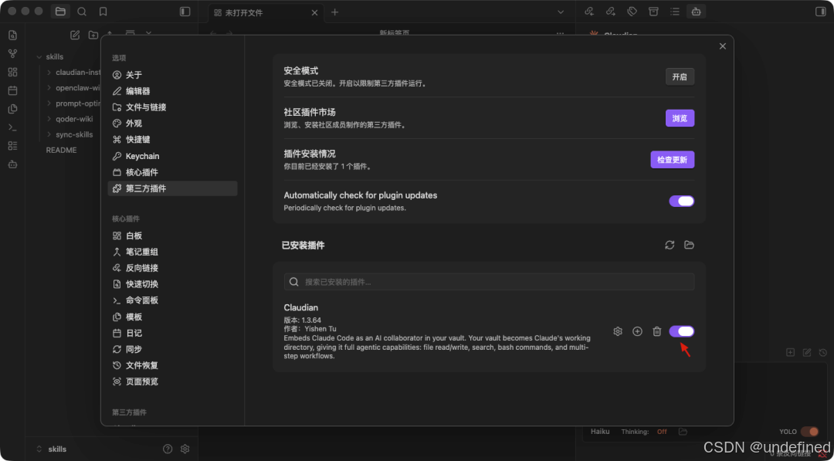
Task: Open tags panel icon
Action: [632, 11]
